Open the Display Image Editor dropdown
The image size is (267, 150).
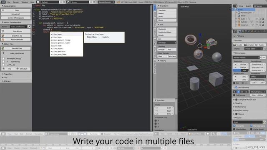coord(254,49)
